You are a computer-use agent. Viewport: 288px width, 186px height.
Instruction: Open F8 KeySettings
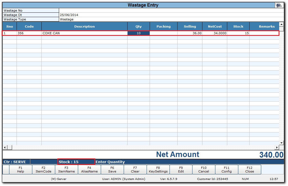point(158,169)
